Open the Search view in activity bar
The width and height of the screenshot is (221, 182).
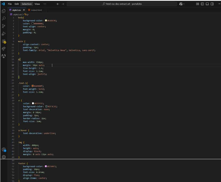4,18
